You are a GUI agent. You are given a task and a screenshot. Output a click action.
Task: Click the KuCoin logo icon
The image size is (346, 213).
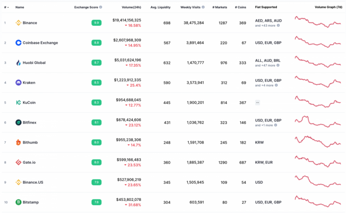[18, 103]
